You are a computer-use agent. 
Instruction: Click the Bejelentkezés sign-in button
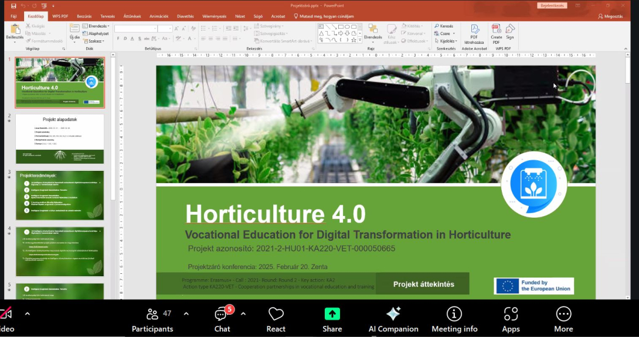point(552,5)
